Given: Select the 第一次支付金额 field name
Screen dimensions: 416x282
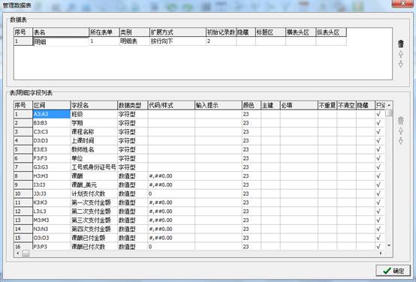Looking at the screenshot, I should [x=94, y=202].
